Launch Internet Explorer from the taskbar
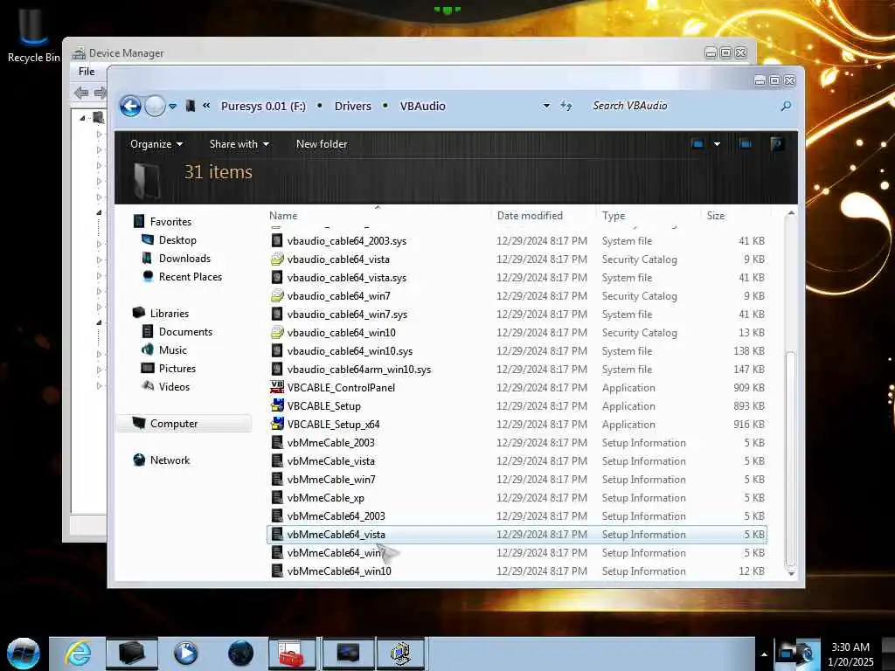Viewport: 895px width, 671px height. point(78,654)
